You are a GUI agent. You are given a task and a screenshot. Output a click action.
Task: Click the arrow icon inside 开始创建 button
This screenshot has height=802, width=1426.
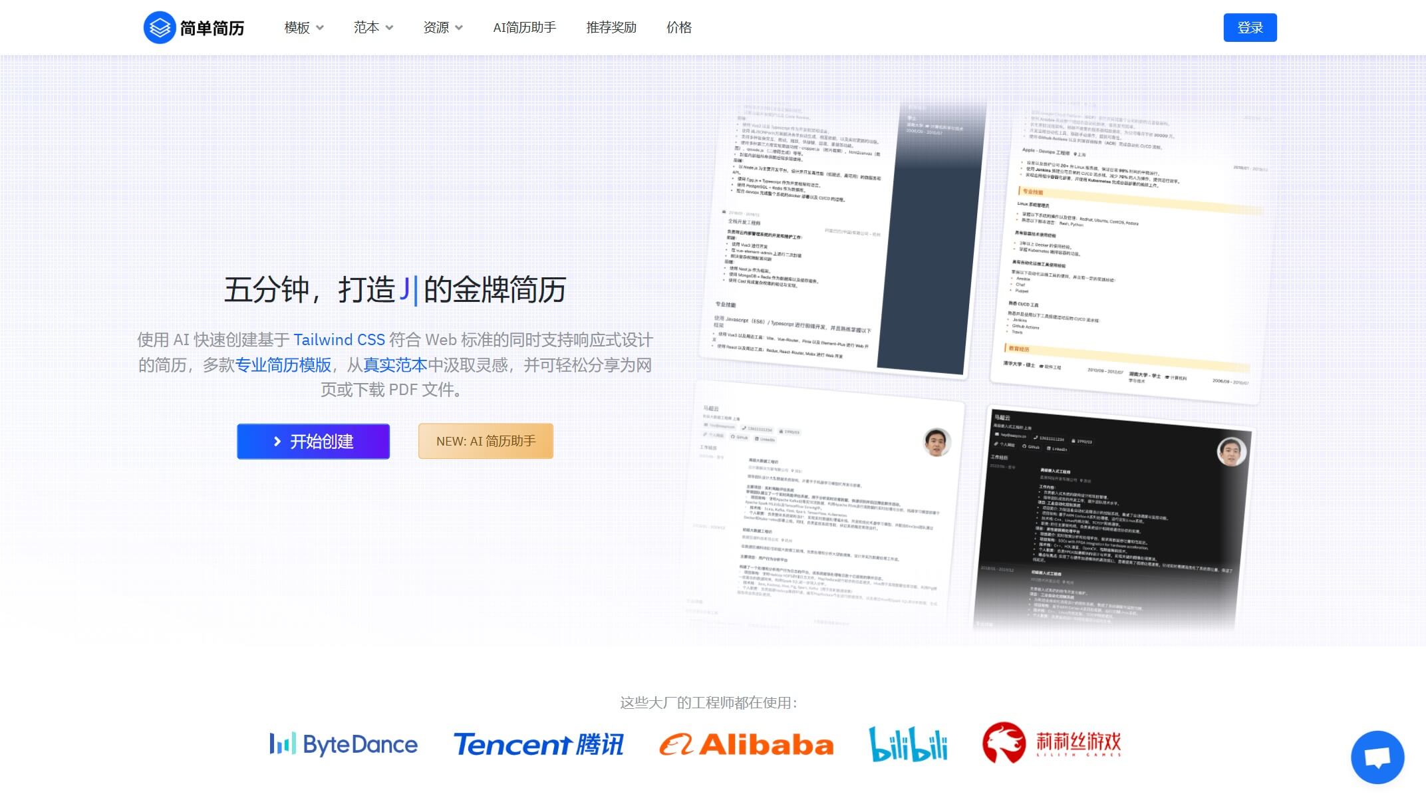(x=276, y=441)
